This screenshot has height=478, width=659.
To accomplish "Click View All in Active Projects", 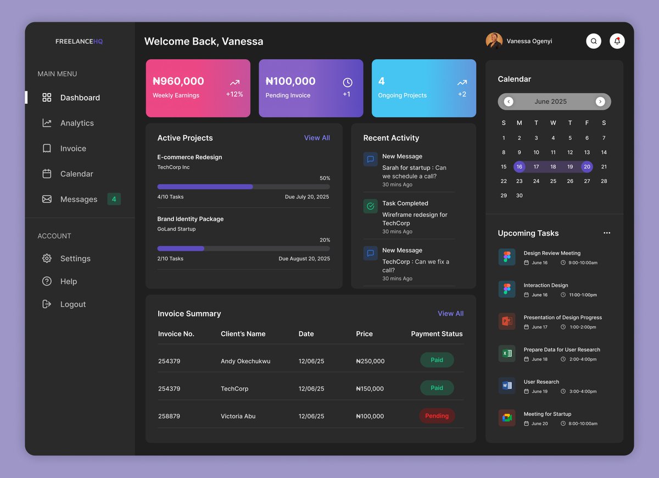I will (317, 138).
